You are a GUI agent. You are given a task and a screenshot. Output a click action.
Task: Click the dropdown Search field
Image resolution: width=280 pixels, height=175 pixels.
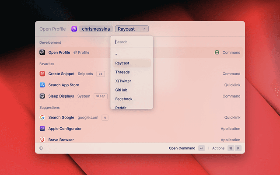coord(131,42)
